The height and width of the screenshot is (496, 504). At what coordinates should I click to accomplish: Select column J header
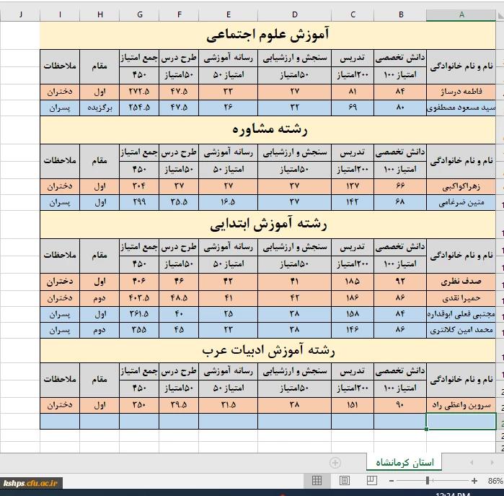coord(19,14)
